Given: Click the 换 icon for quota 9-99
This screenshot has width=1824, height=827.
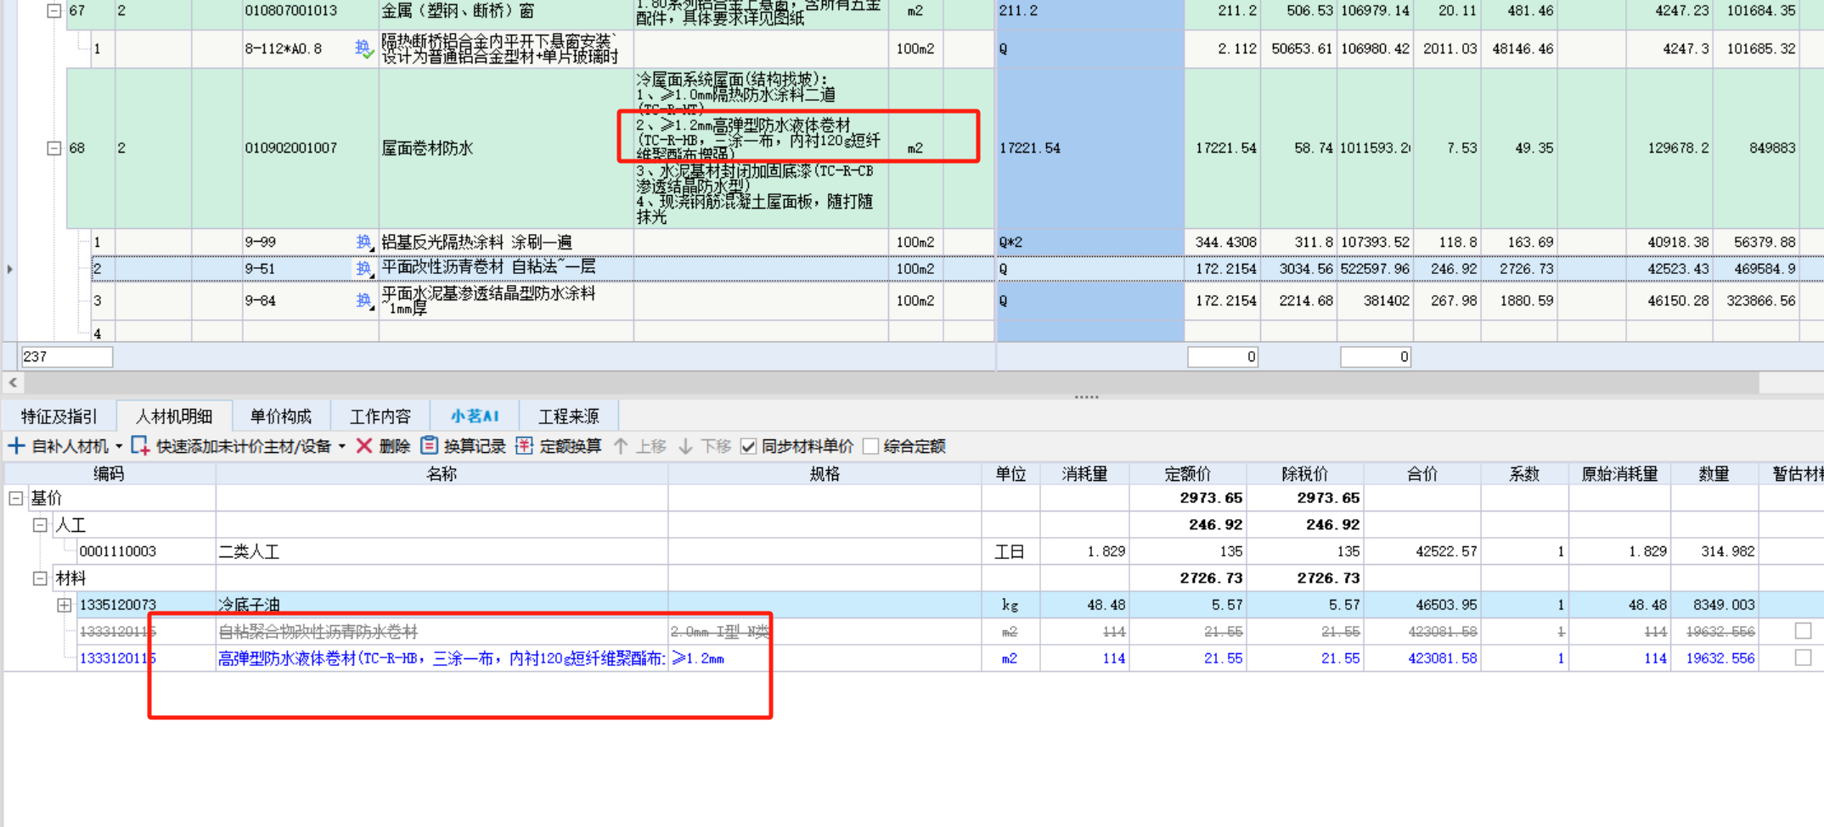Looking at the screenshot, I should click(x=364, y=243).
